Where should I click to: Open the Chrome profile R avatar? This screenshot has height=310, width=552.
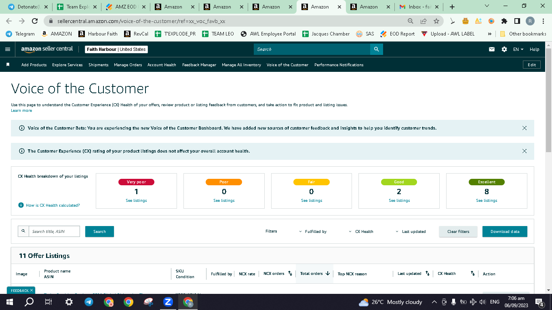coord(530,21)
